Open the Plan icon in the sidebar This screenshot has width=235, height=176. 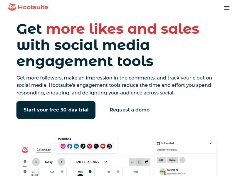click(25, 162)
